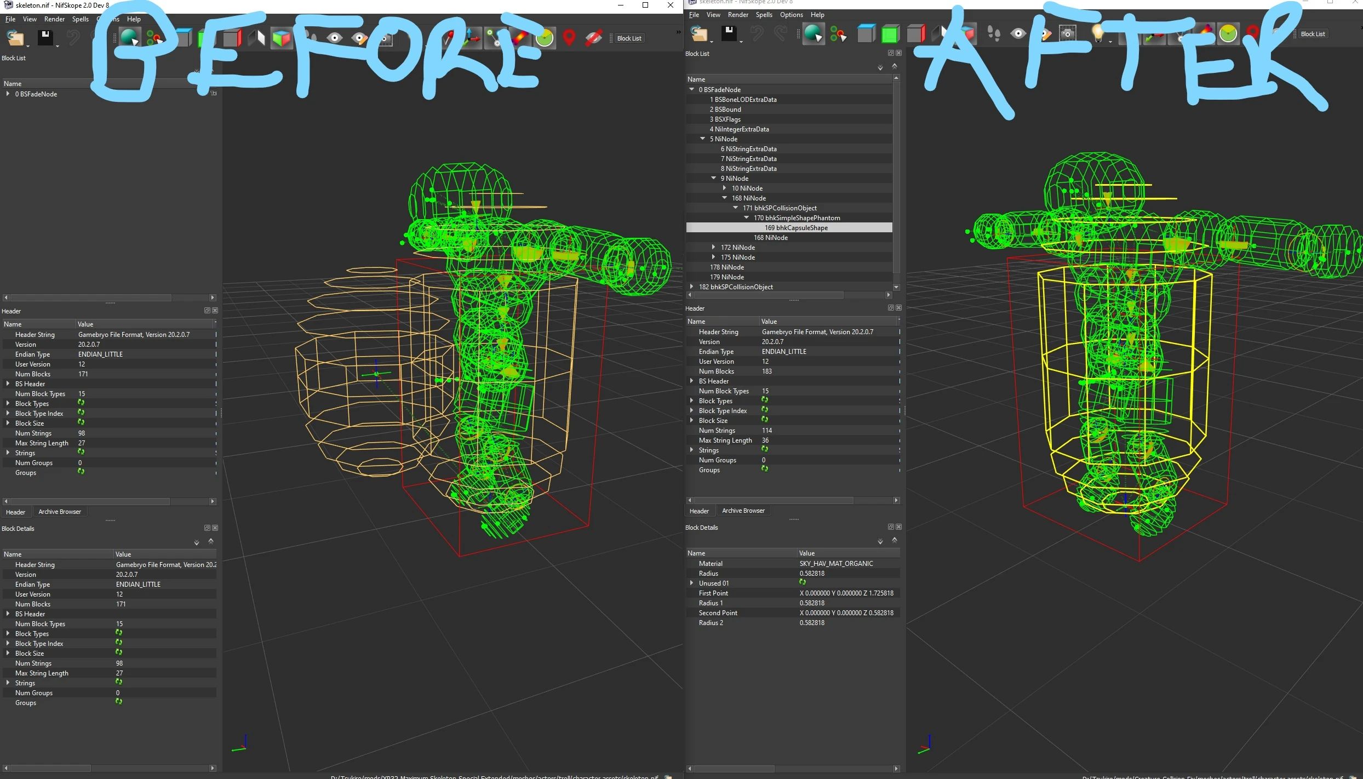This screenshot has width=1363, height=779.
Task: Select the Header tab in right window
Action: click(x=699, y=511)
